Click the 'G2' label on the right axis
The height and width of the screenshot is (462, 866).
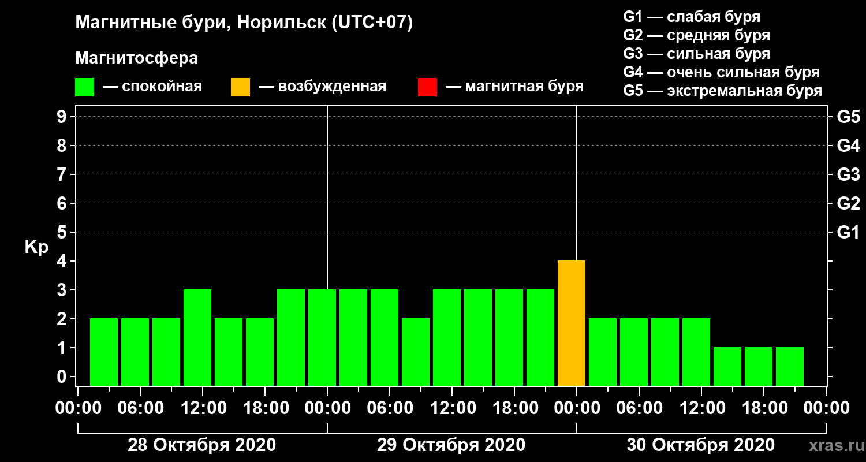848,203
